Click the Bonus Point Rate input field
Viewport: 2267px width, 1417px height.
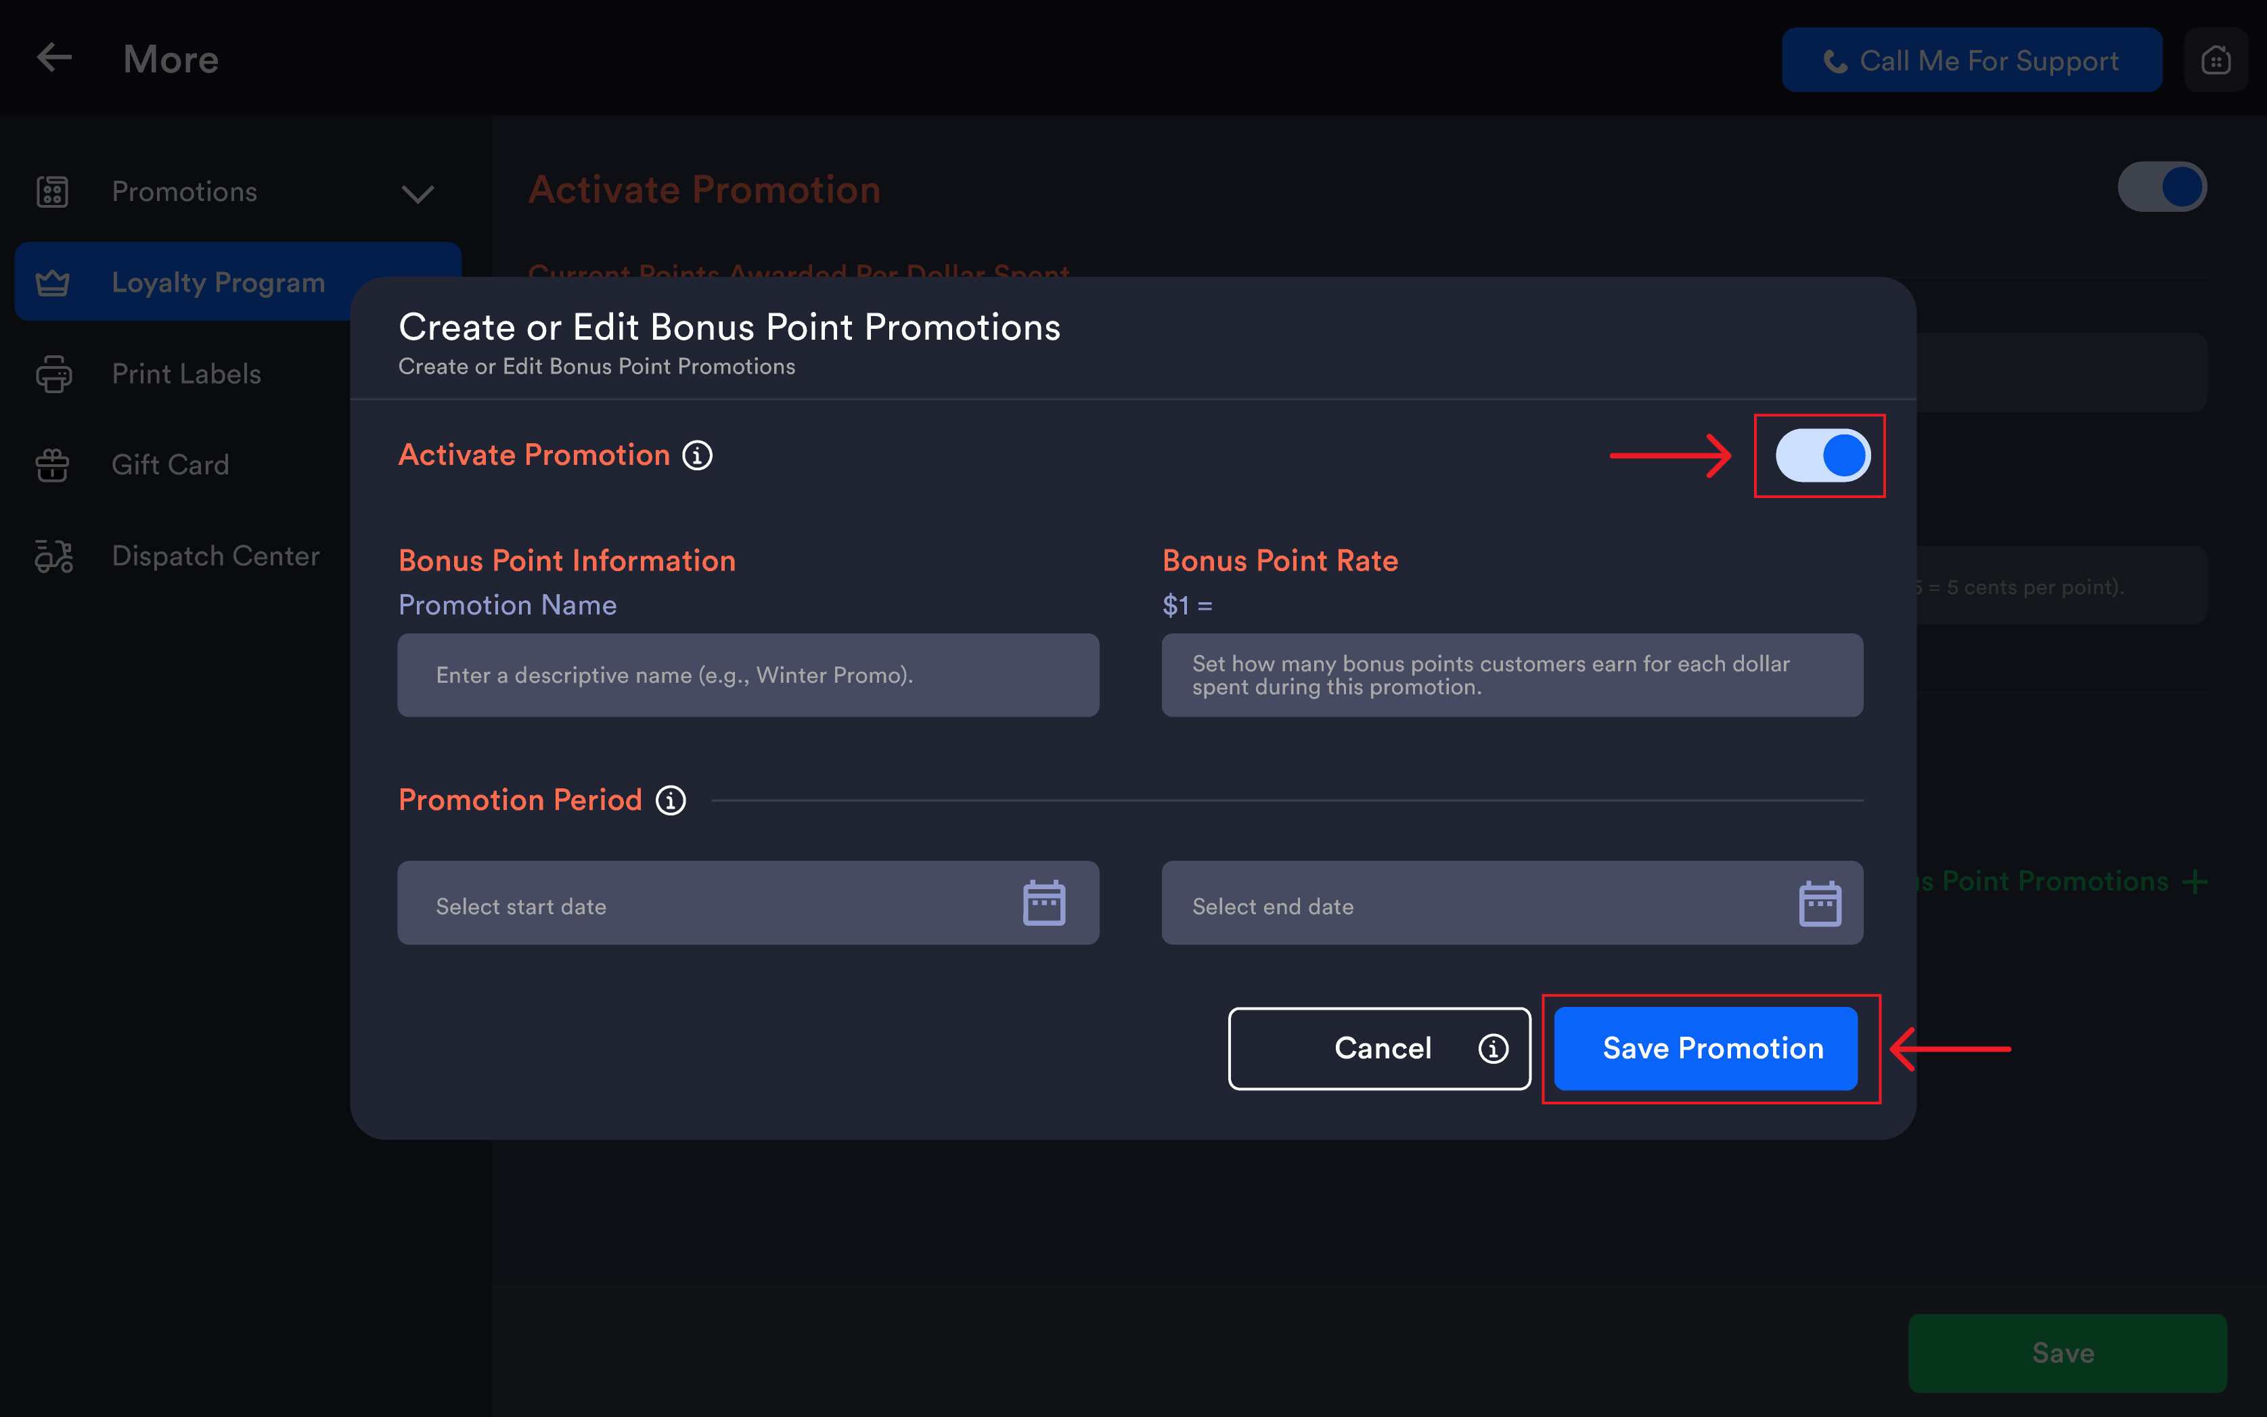pos(1512,675)
